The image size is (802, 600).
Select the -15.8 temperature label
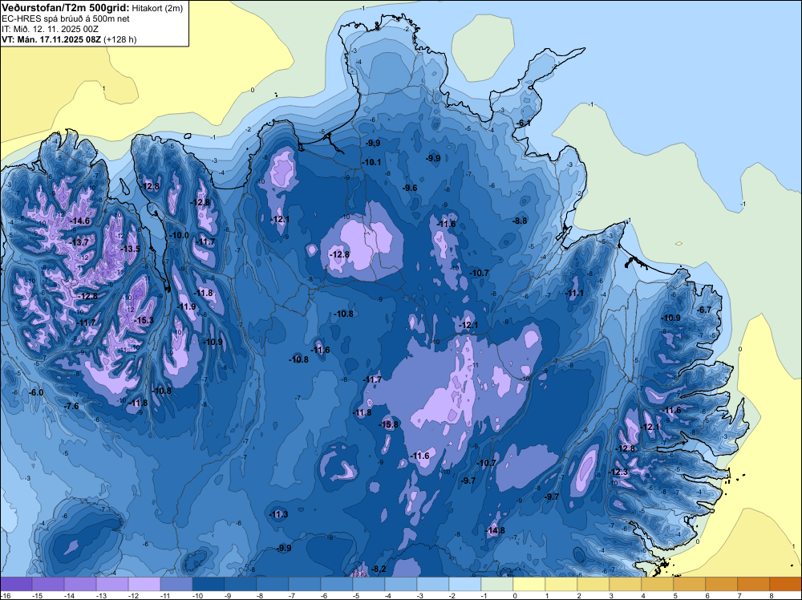pos(388,424)
